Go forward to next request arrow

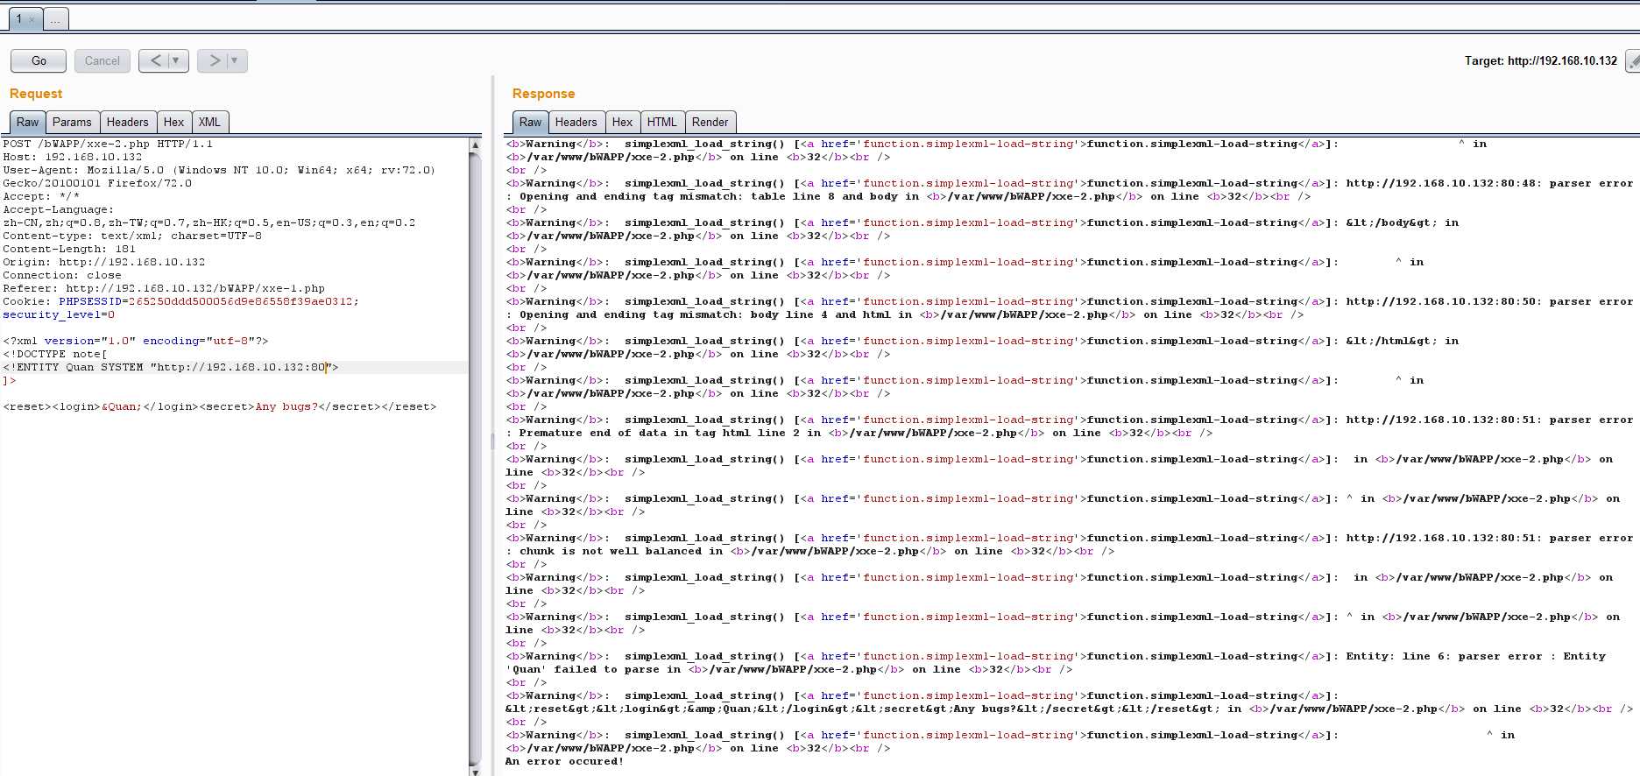pos(213,60)
